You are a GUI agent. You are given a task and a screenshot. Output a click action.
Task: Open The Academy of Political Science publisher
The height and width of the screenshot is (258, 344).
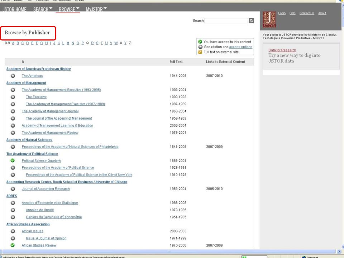(x=32, y=154)
